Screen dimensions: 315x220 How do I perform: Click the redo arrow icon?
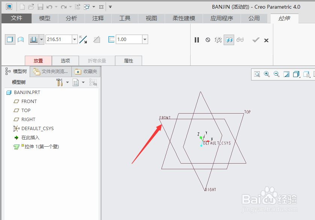click(x=64, y=7)
